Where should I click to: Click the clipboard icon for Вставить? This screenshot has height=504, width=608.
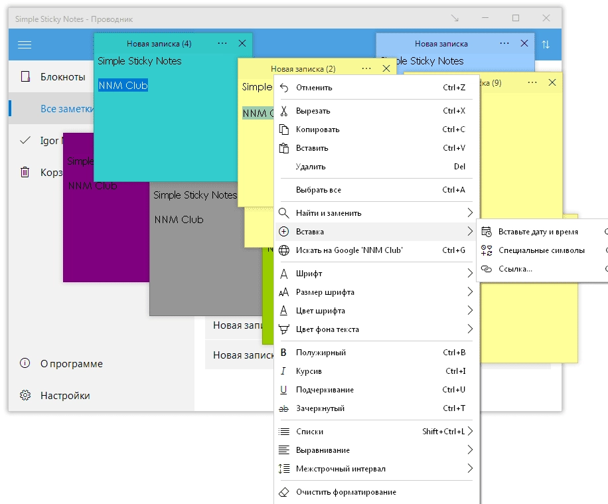tap(284, 148)
